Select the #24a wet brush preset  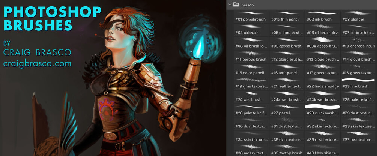click(x=287, y=97)
